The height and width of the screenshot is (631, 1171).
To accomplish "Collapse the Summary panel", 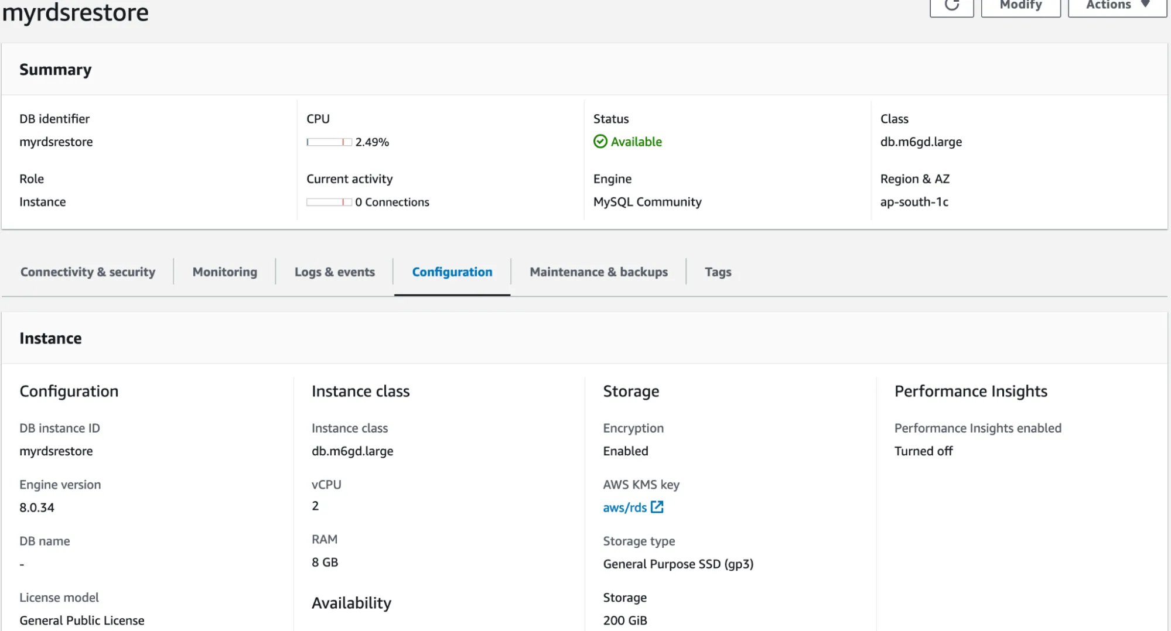I will click(x=55, y=69).
